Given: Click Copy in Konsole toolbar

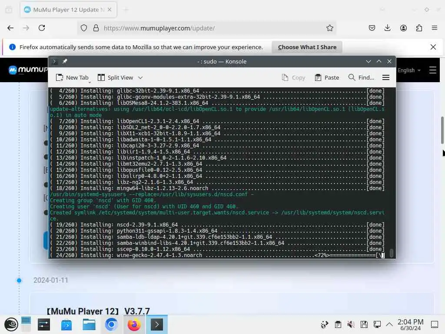Looking at the screenshot, I should click(293, 77).
